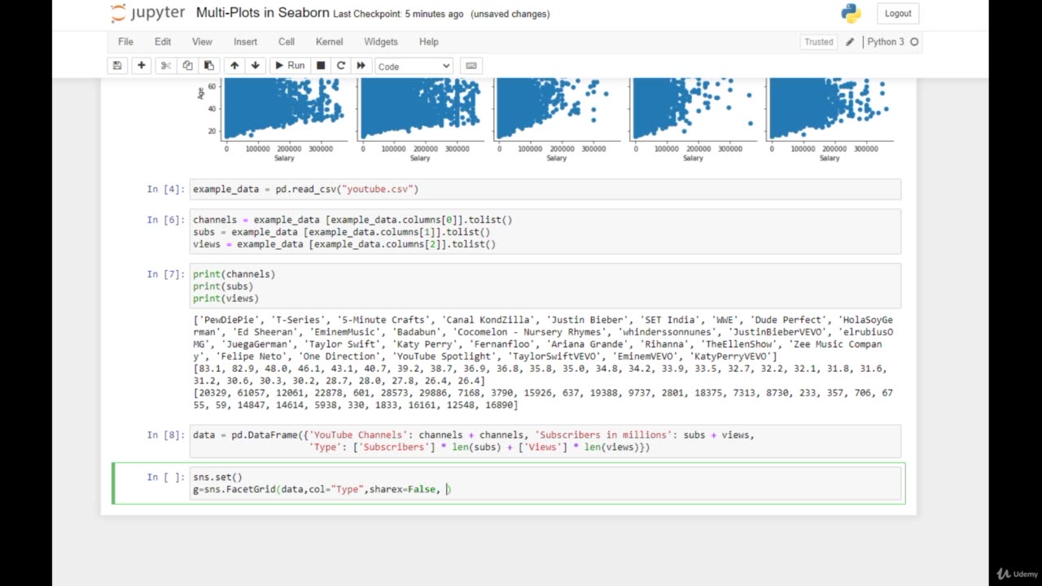
Task: Open the Edit menu
Action: [x=163, y=42]
